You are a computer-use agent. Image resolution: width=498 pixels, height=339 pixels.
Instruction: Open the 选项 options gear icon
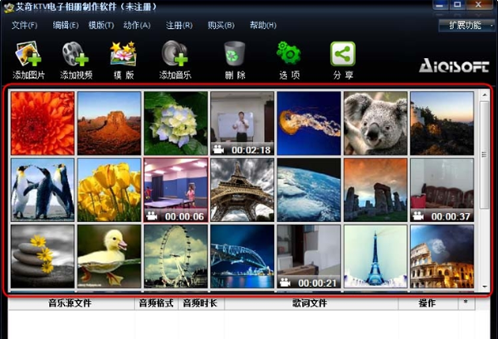click(x=289, y=53)
